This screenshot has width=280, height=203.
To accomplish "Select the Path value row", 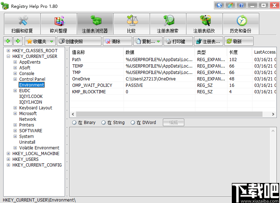I will pyautogui.click(x=173, y=59).
